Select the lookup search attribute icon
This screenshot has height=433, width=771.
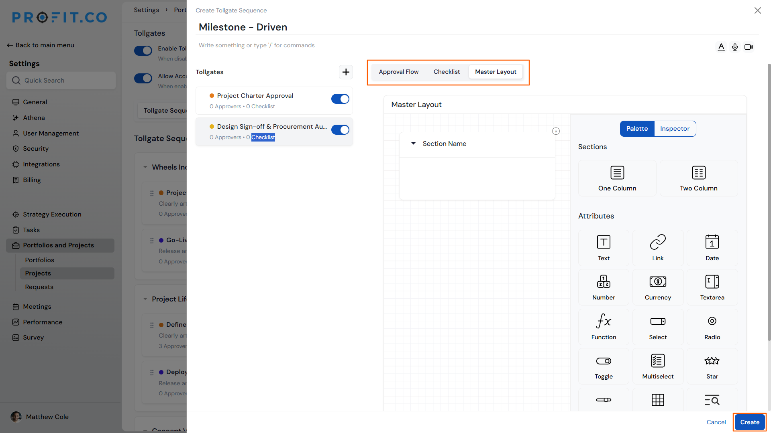point(712,400)
